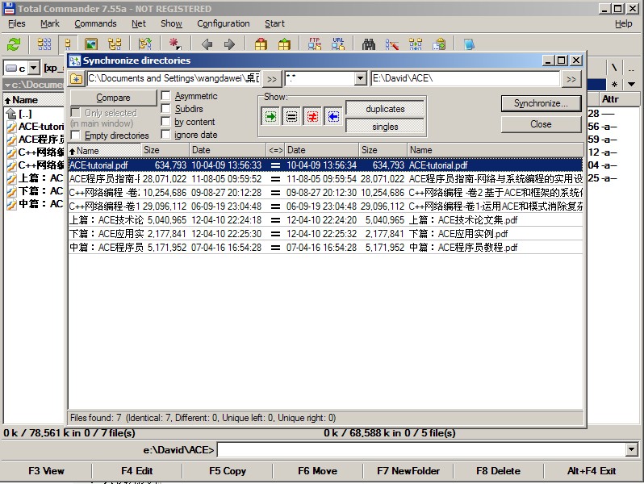Click the right directory path field
This screenshot has width=644, height=484.
tap(465, 78)
